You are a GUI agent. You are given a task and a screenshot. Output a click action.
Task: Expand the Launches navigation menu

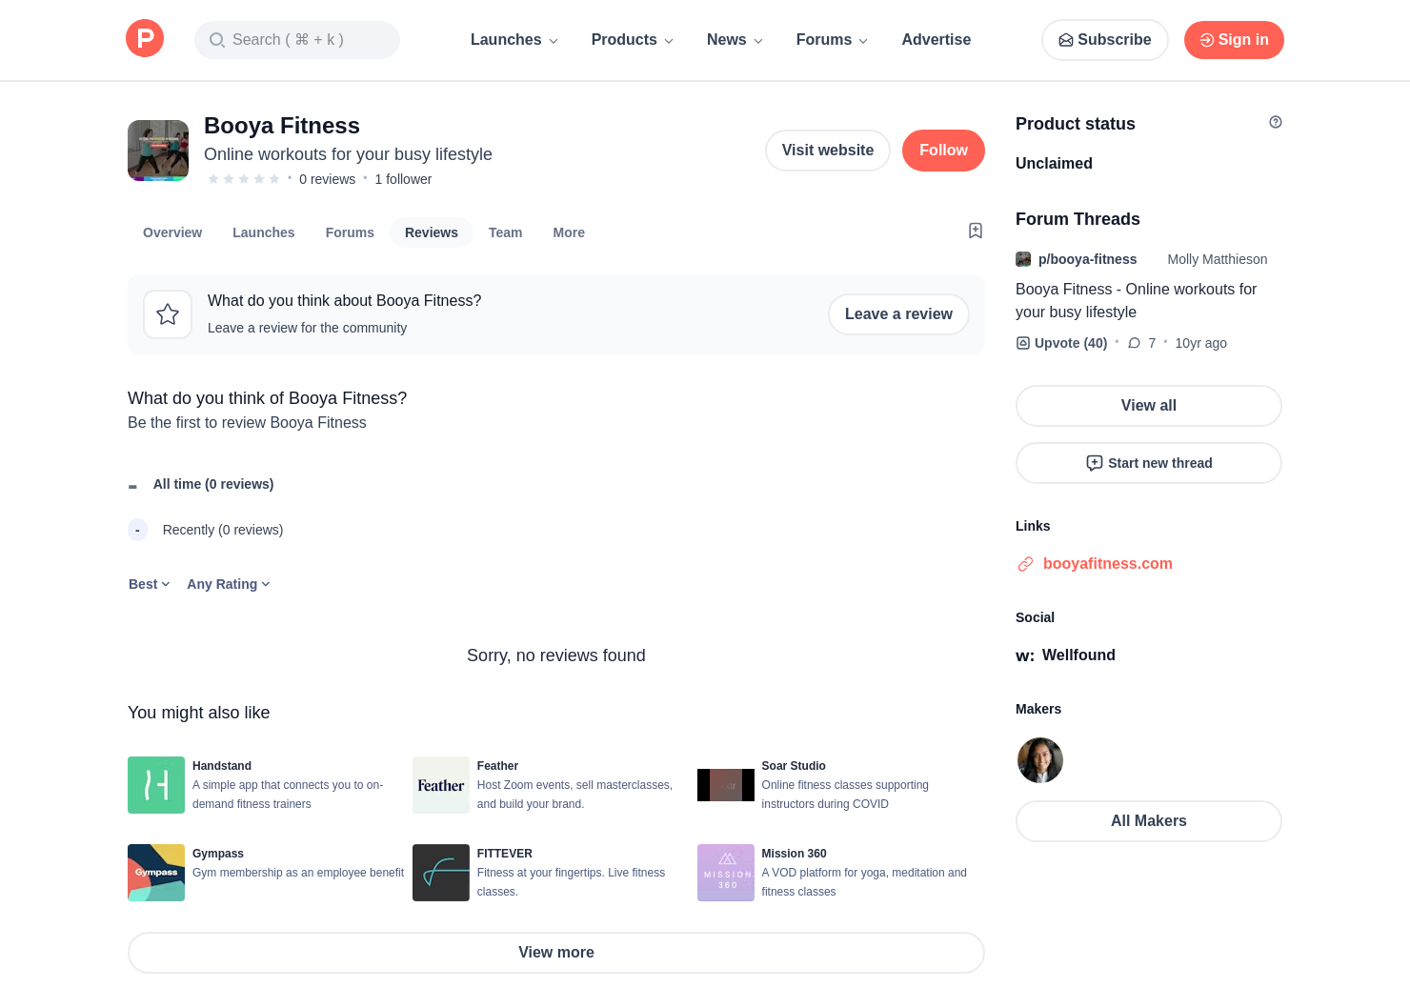coord(514,40)
